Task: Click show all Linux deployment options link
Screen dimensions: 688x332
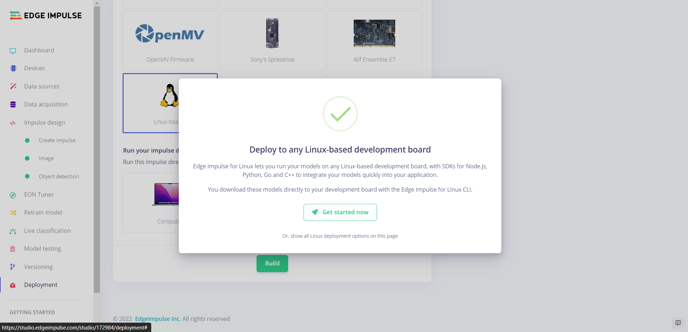Action: click(x=340, y=236)
